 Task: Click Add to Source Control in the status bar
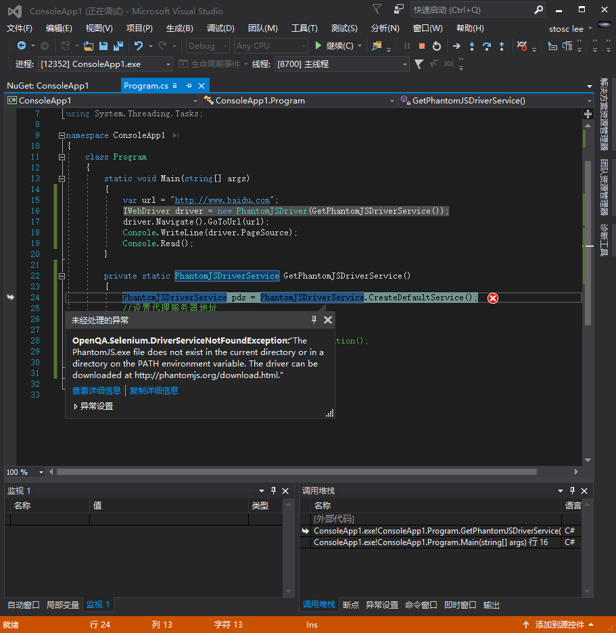coord(559,624)
